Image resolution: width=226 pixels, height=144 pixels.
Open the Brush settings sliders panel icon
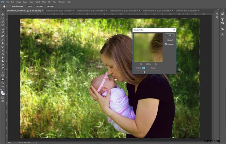pos(223,23)
